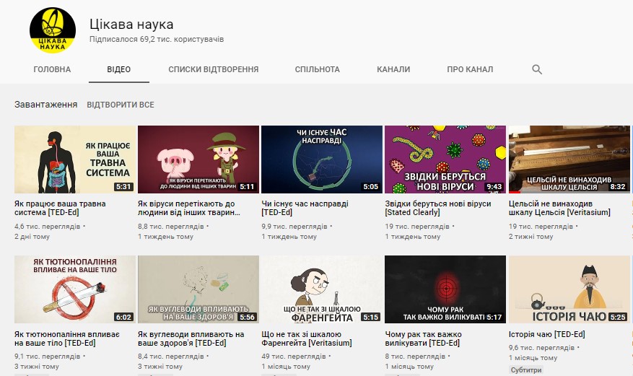
Task: Open the digestive system video thumbnail
Action: [75, 159]
